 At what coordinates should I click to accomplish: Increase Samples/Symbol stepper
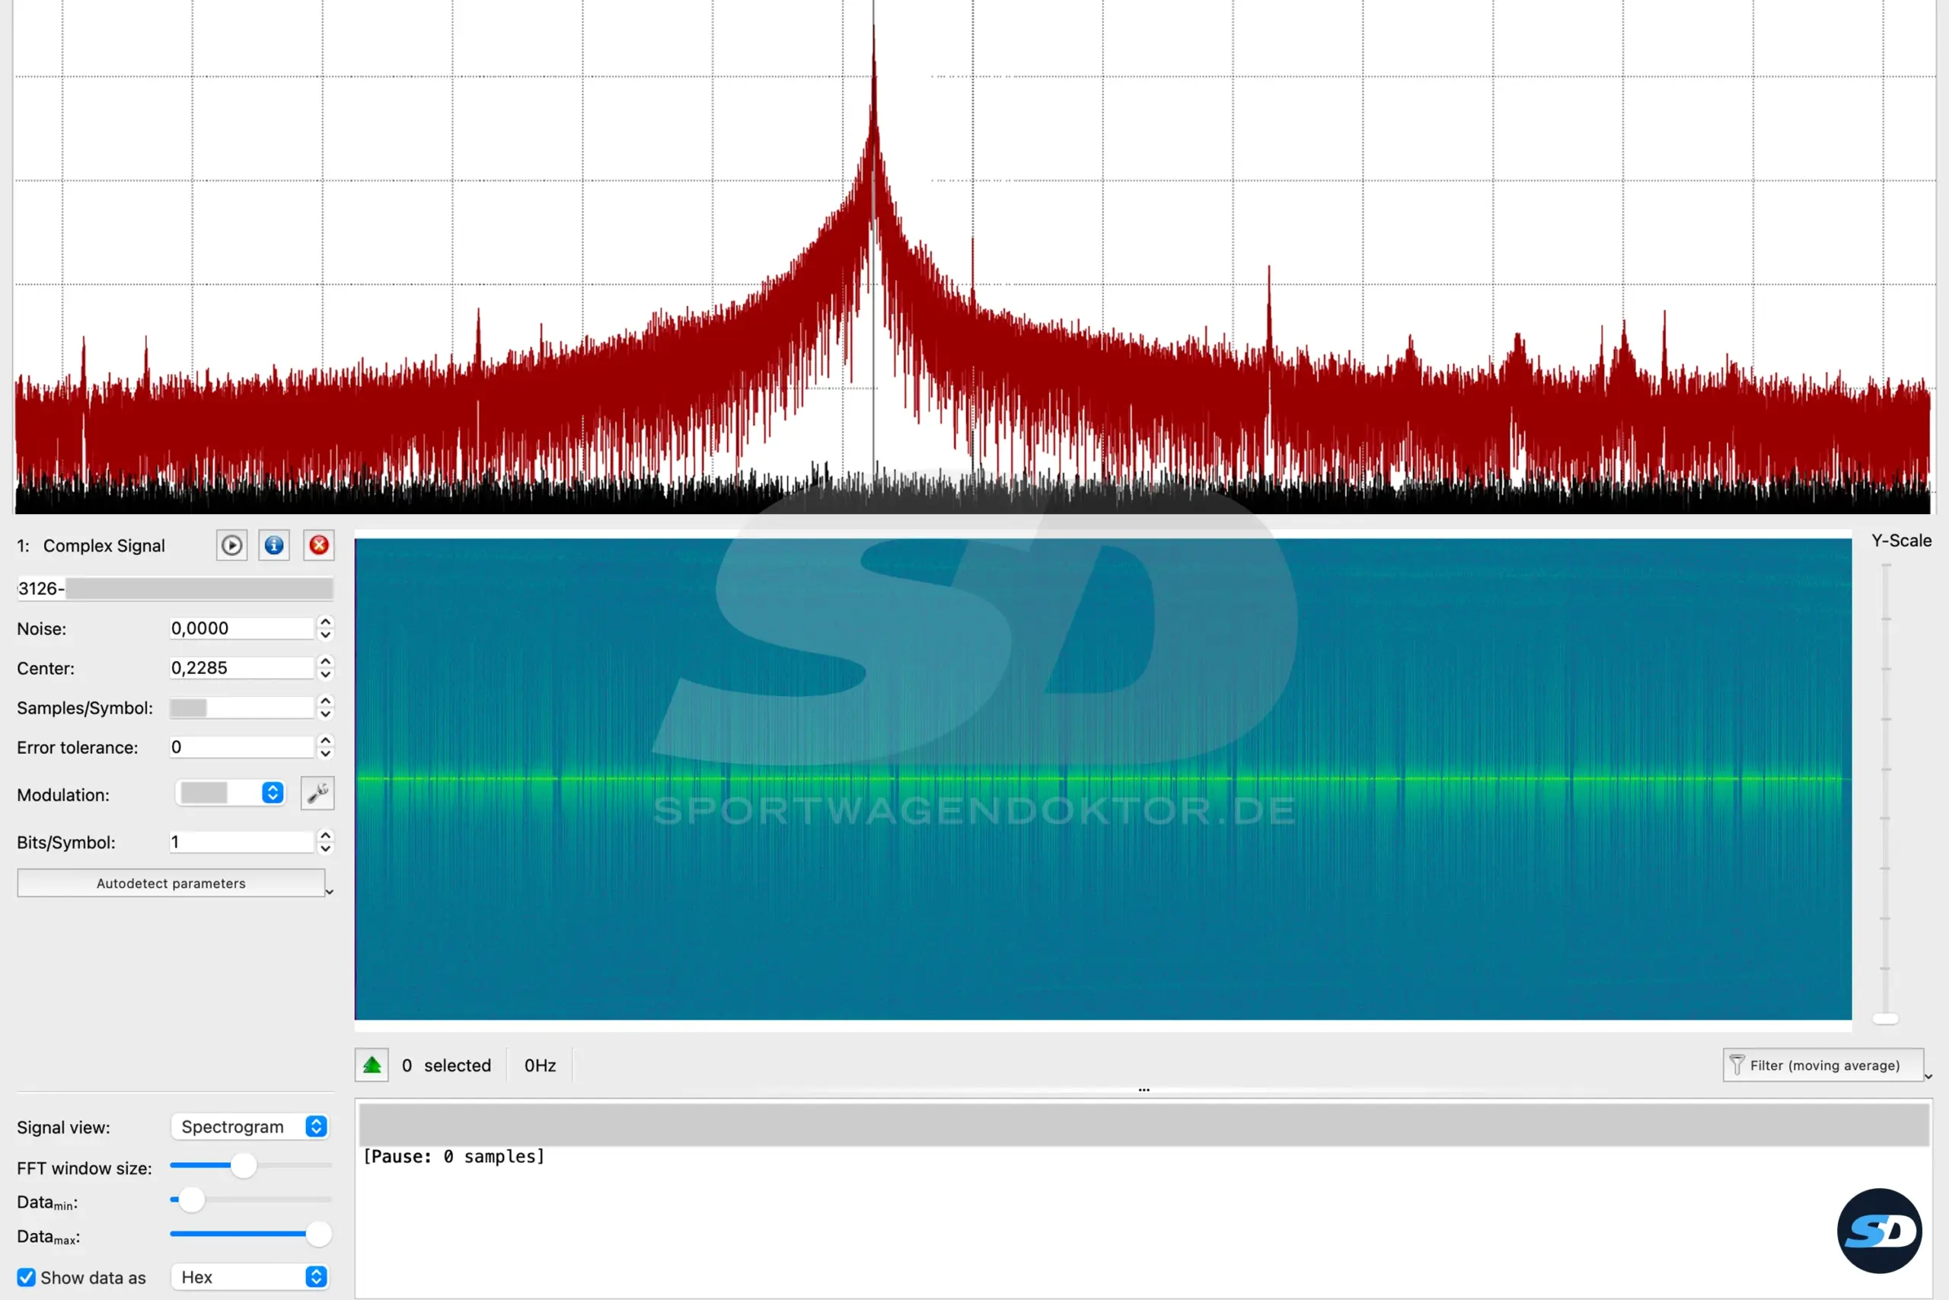tap(326, 701)
